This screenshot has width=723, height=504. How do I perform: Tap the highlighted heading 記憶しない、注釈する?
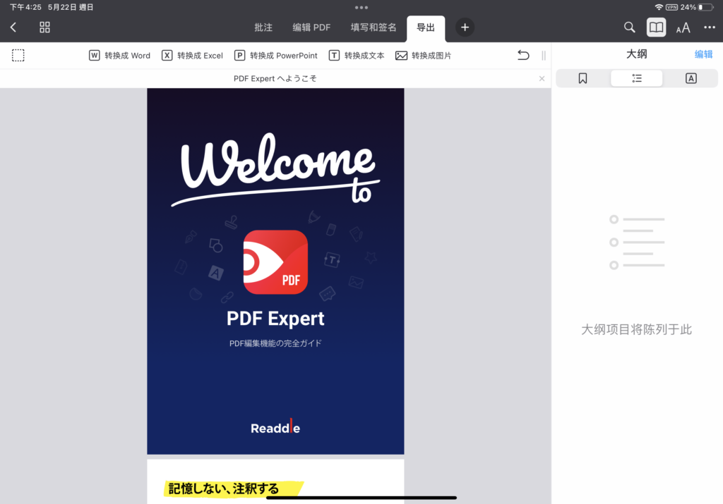click(x=224, y=488)
